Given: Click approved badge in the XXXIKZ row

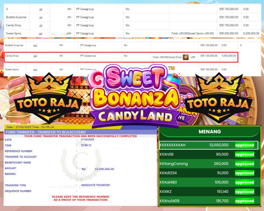Looking at the screenshot, I should click(244, 191).
